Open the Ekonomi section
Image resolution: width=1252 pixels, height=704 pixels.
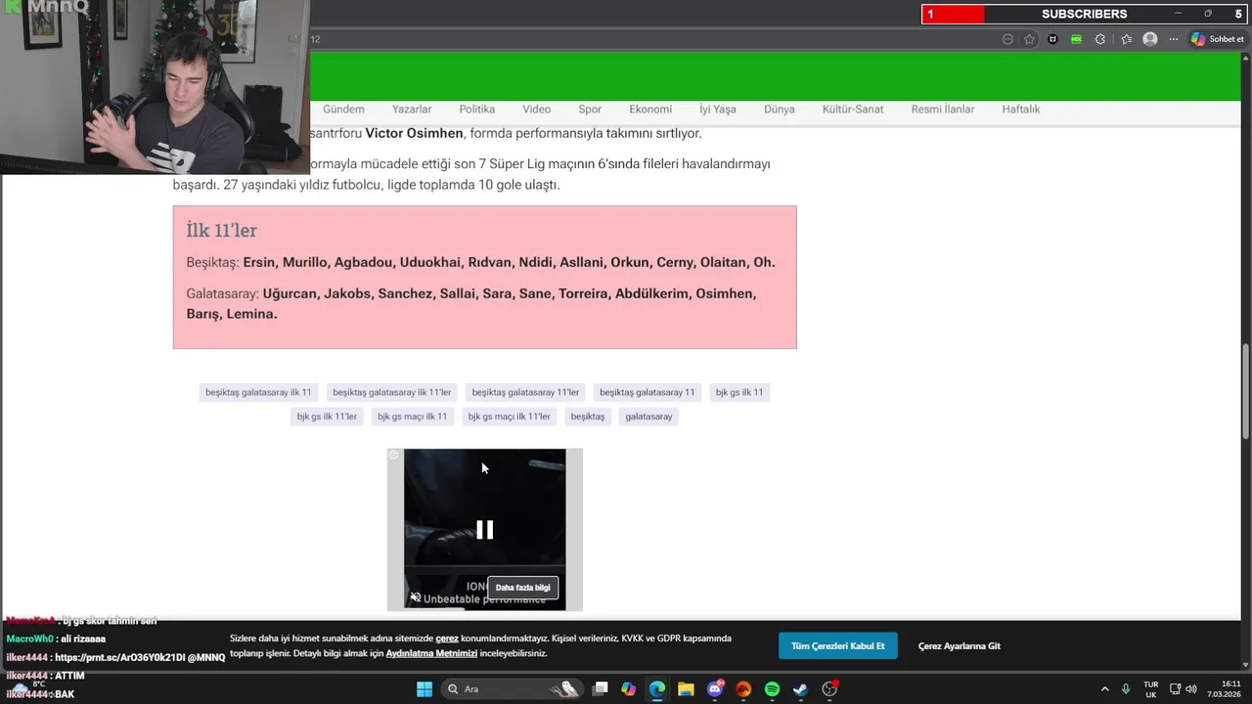tap(650, 110)
